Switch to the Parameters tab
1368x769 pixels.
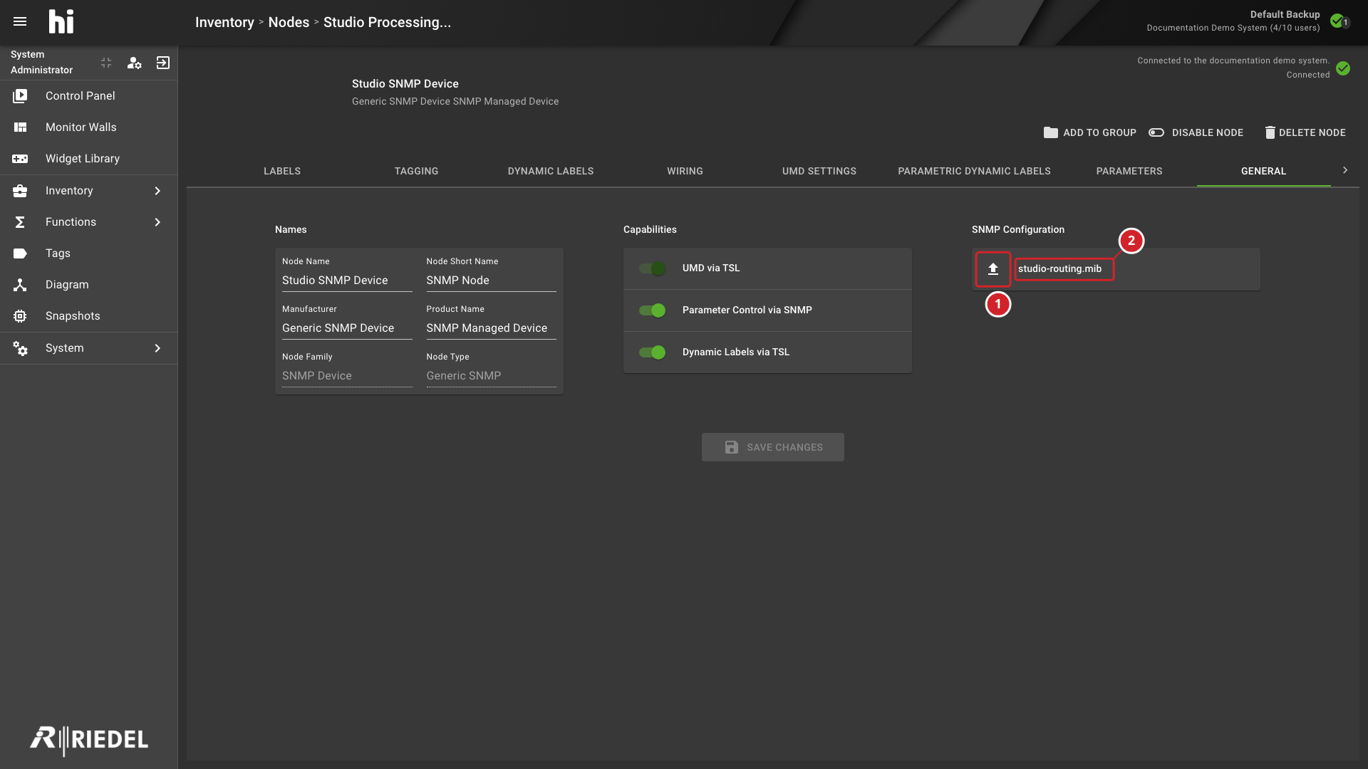1129,171
